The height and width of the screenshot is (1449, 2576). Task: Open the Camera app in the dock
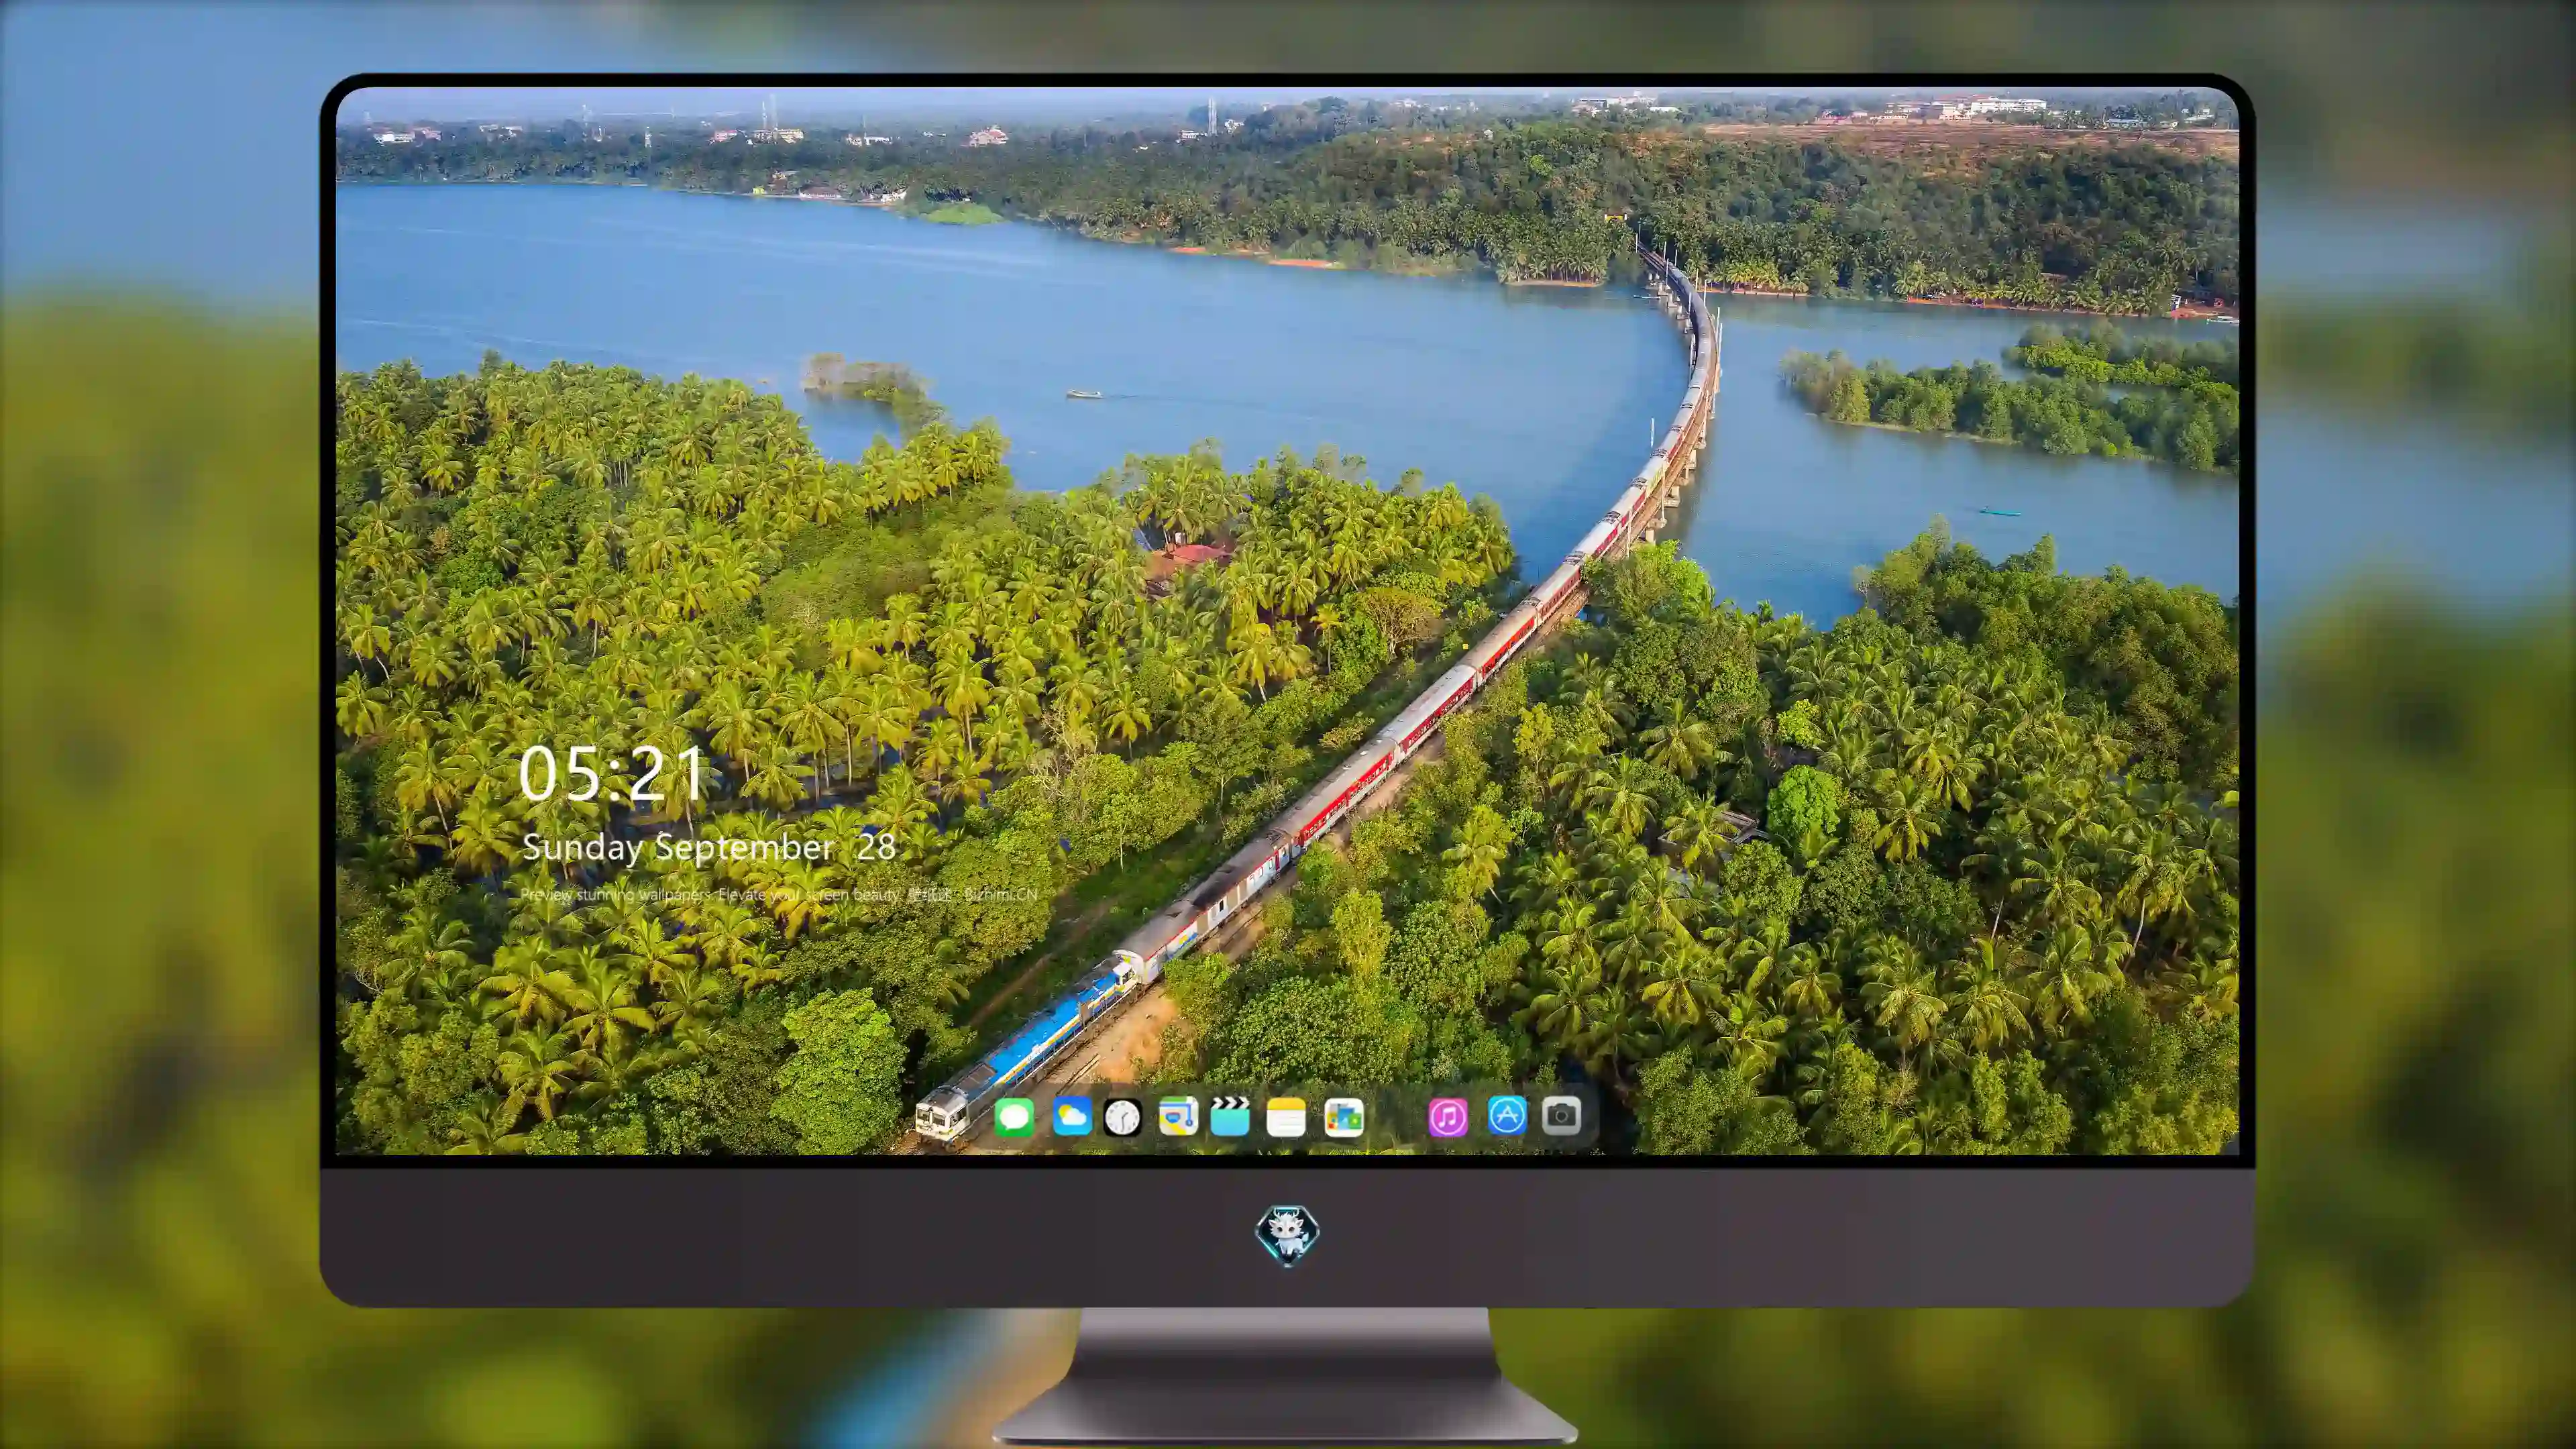tap(1561, 1115)
